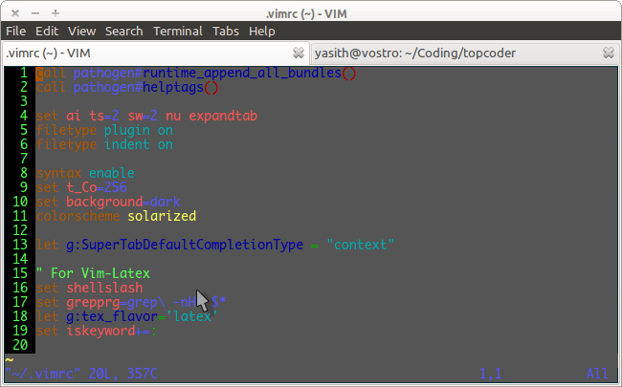Open the Search menu

coord(124,31)
